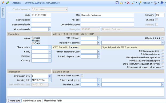
Task: Click the large notes text area
Action: click(x=86, y=92)
